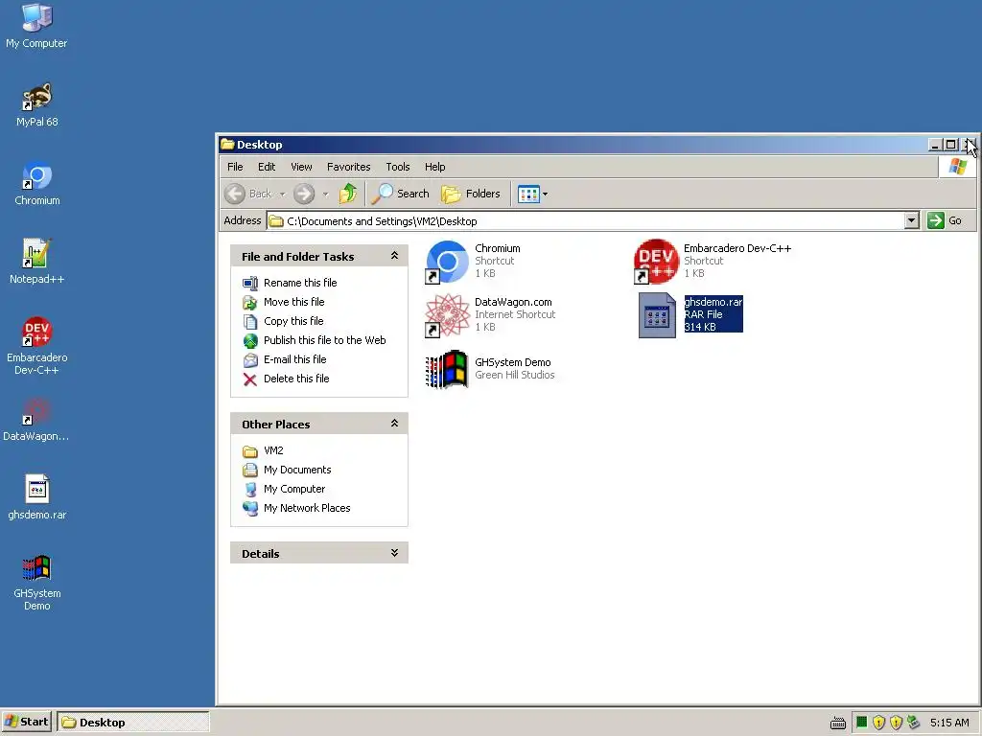Open the Favorites menu
982x736 pixels.
(x=348, y=167)
